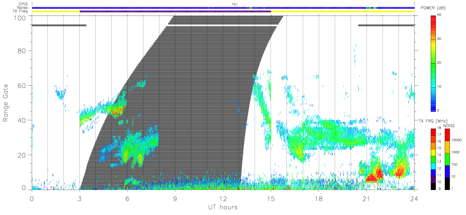This screenshot has width=466, height=215.
Task: Click the x-axis tick label '24'
Action: pos(414,198)
